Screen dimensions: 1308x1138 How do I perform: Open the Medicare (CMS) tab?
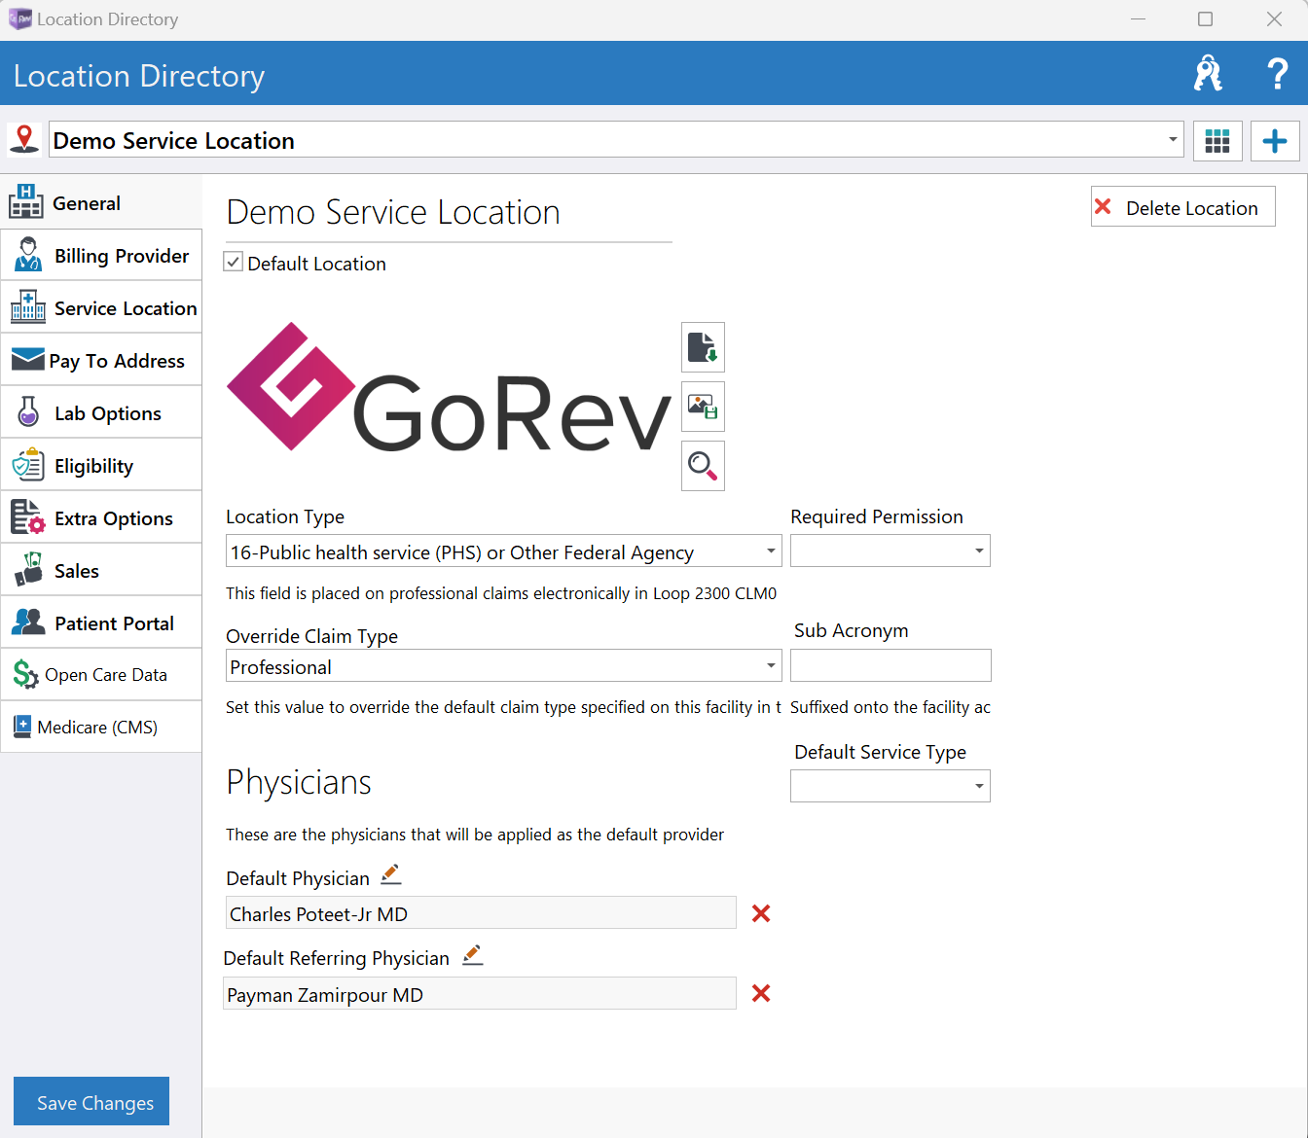pos(101,728)
